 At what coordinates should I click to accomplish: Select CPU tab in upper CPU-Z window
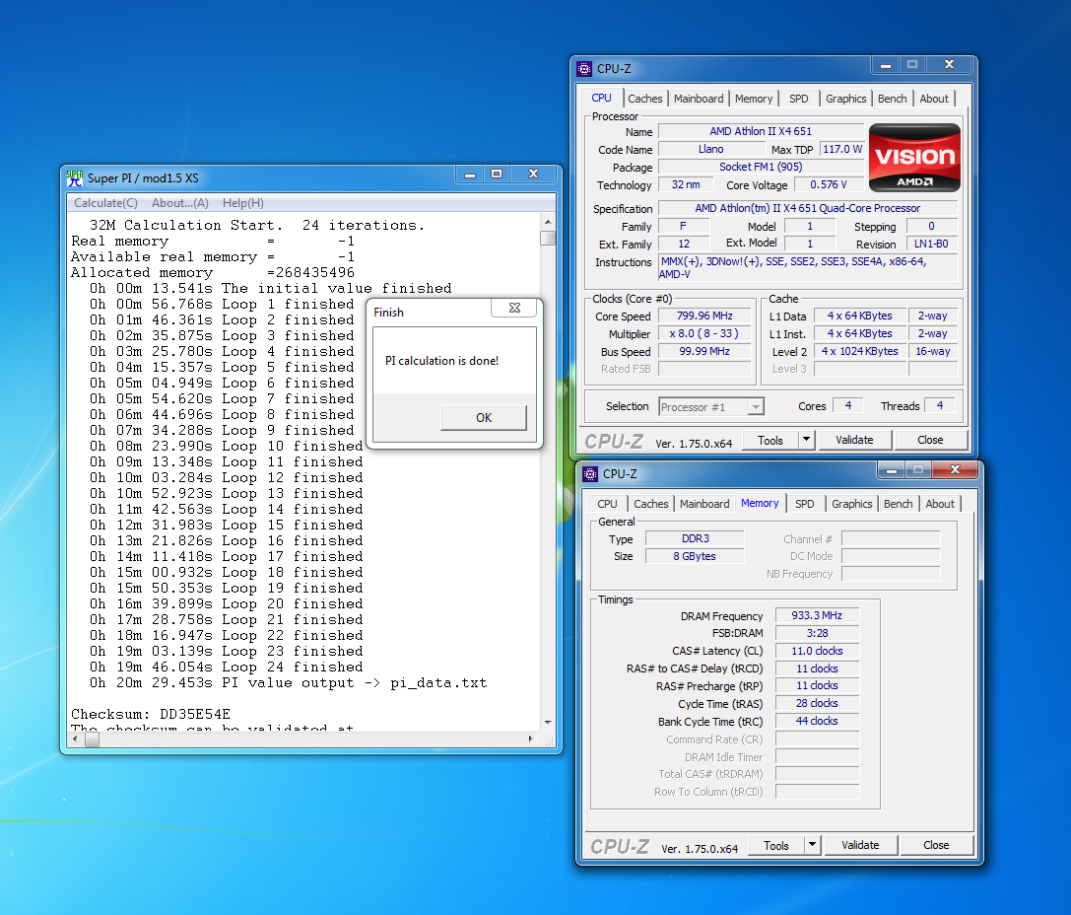602,98
